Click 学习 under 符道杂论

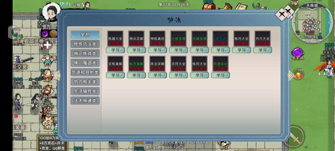click(221, 75)
